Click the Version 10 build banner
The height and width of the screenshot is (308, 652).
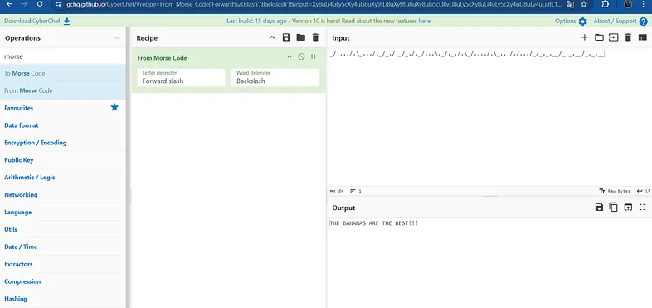click(328, 21)
